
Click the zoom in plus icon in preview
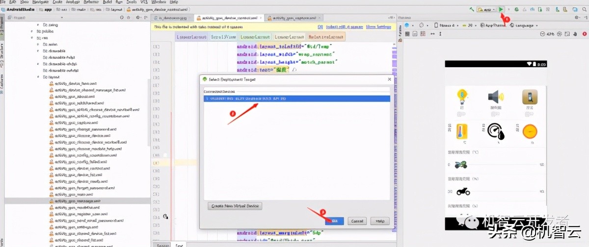[559, 33]
